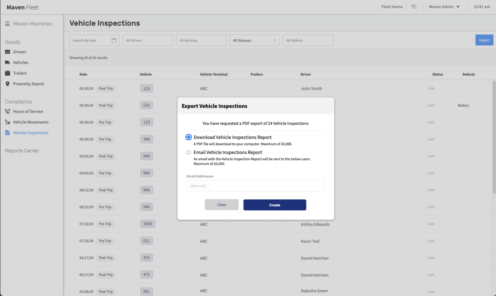Screen dimensions: 496x296
Task: Select Email Vehicle Inspections Report radio button
Action: coord(188,152)
